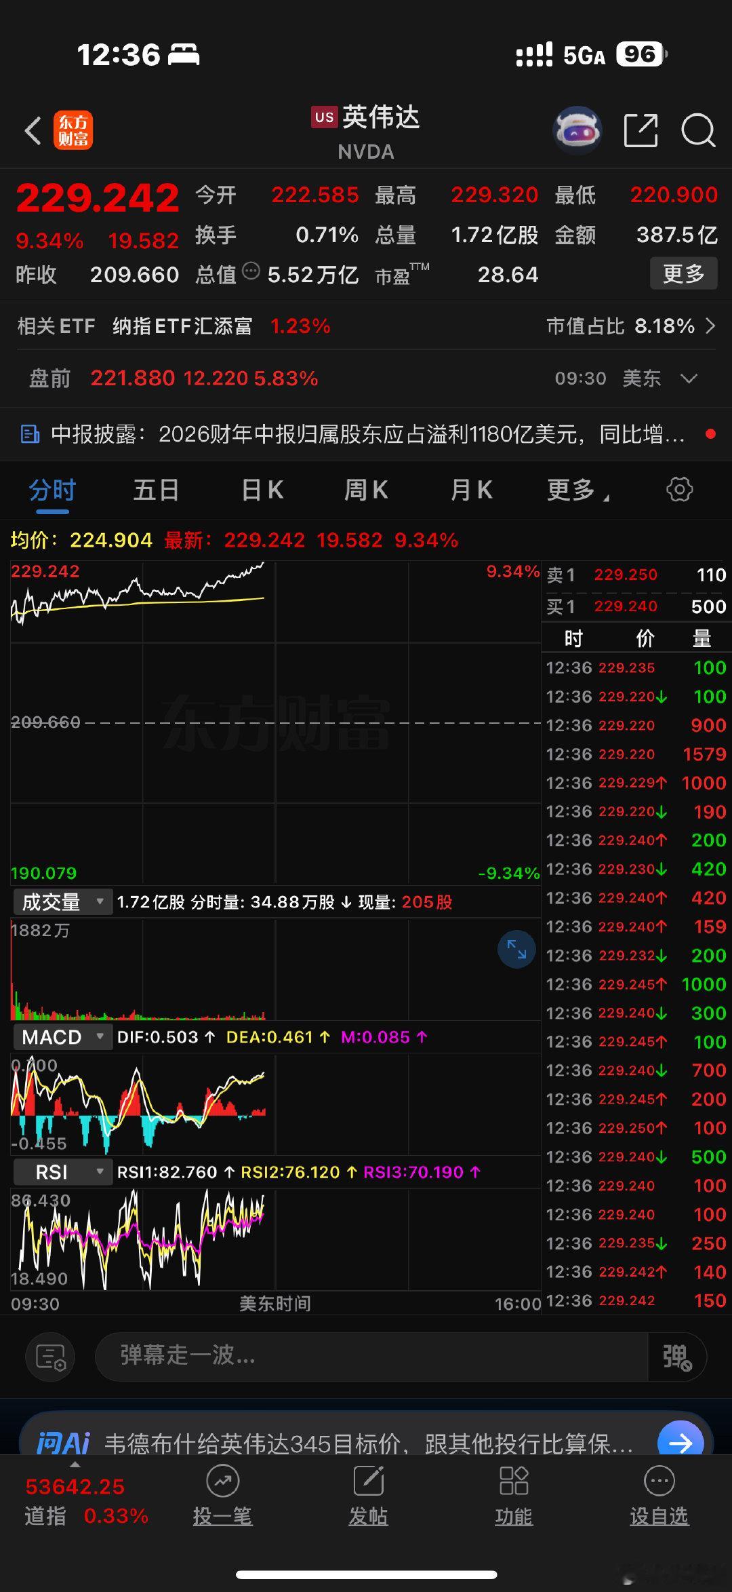Image resolution: width=732 pixels, height=1592 pixels.
Task: Tap the 道指 53642.25 index ticker
Action: point(86,1501)
